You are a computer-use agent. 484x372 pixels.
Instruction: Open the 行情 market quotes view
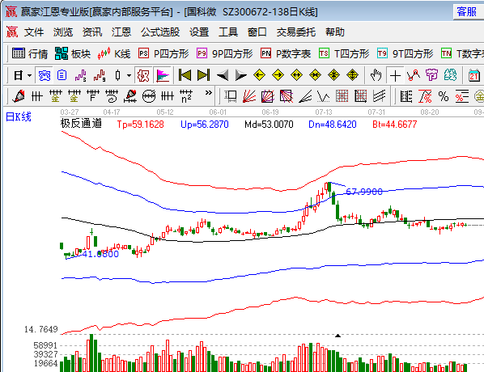pyautogui.click(x=30, y=53)
